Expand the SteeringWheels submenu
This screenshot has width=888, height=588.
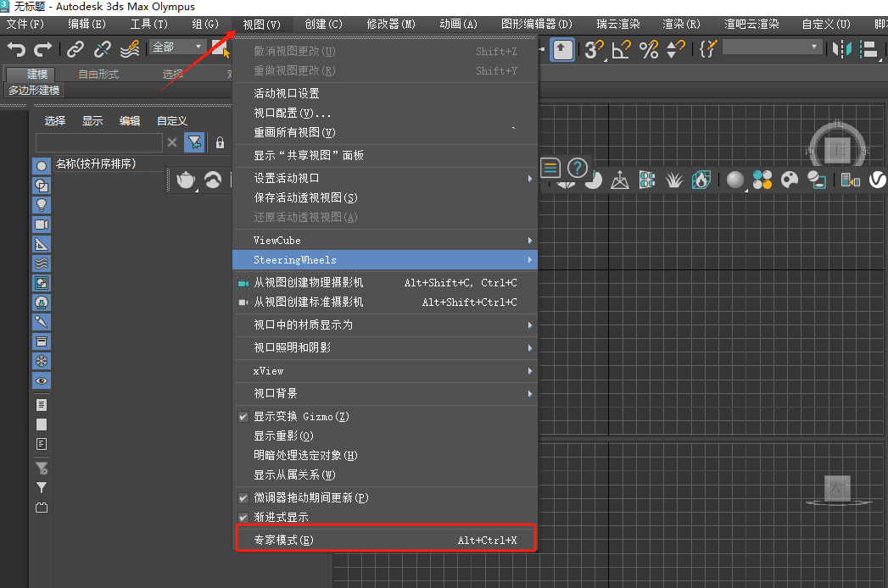click(385, 260)
